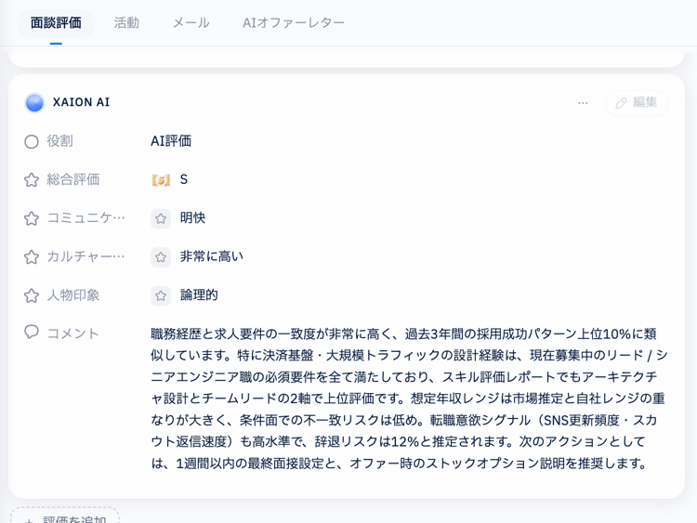Viewport: 697px width, 523px height.
Task: Click the S overall rating value
Action: [184, 179]
